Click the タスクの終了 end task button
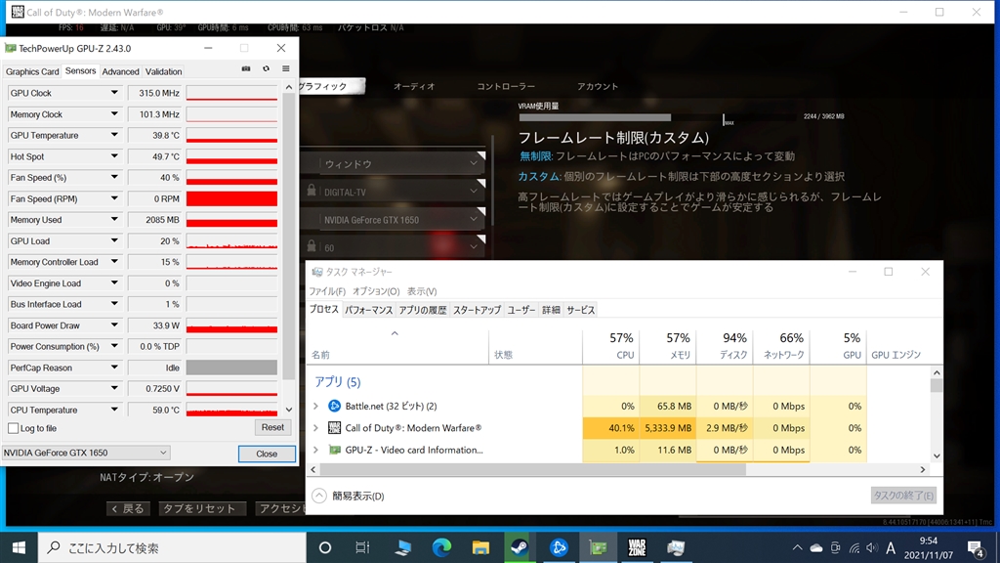Image resolution: width=1000 pixels, height=563 pixels. [903, 496]
